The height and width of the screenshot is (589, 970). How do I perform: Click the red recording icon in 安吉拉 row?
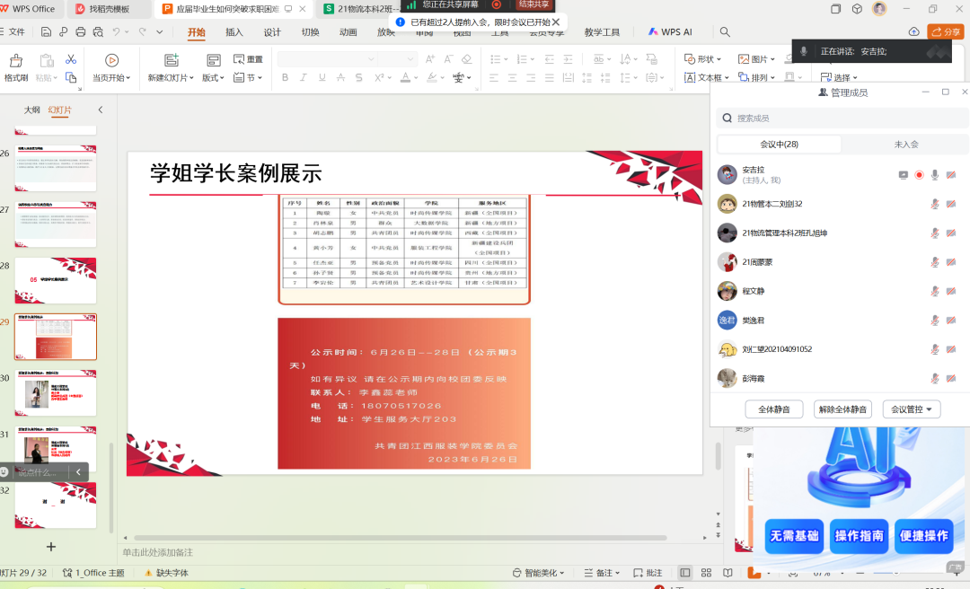[x=920, y=175]
